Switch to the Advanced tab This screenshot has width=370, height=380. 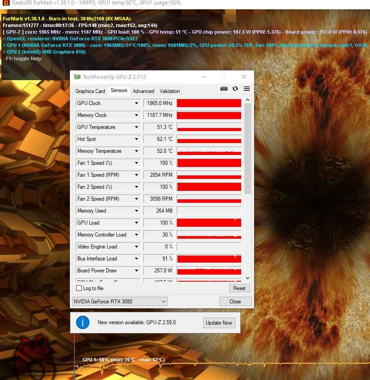pos(143,91)
